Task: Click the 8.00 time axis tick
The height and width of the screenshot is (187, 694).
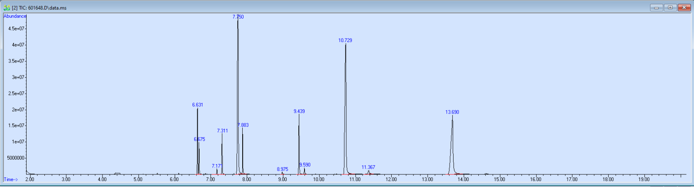Action: click(247, 179)
